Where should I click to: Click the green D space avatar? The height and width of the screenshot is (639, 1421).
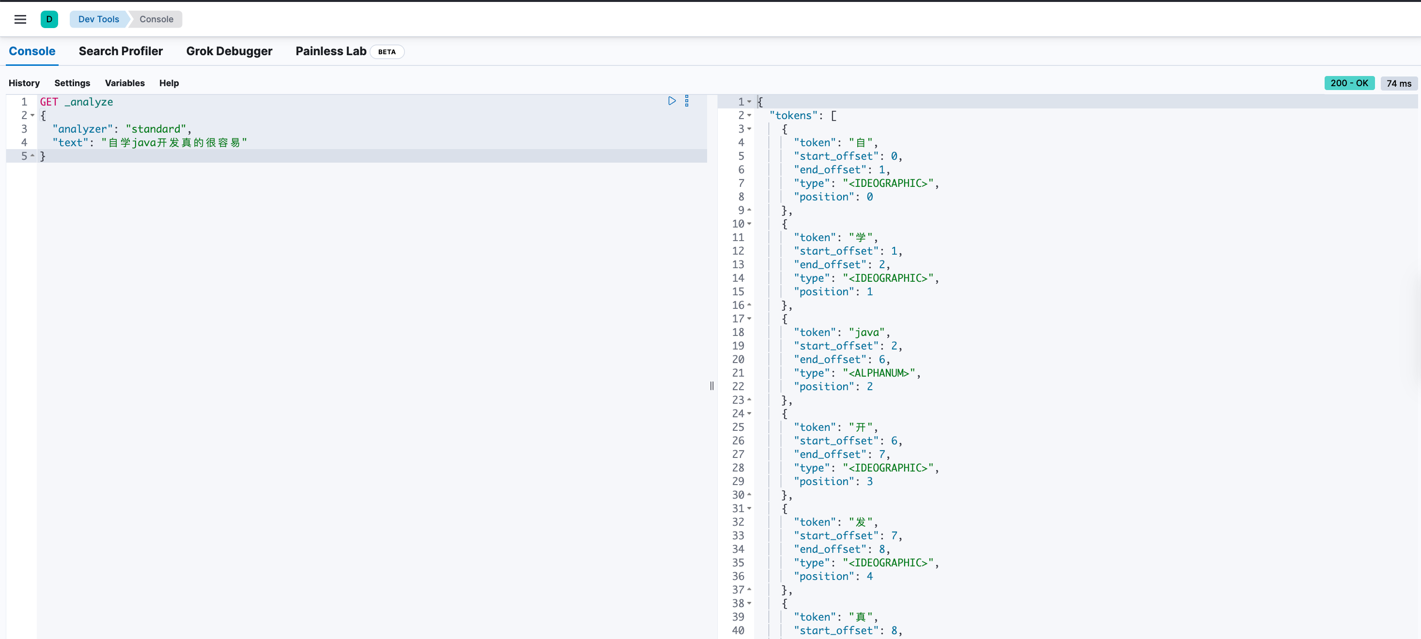49,19
